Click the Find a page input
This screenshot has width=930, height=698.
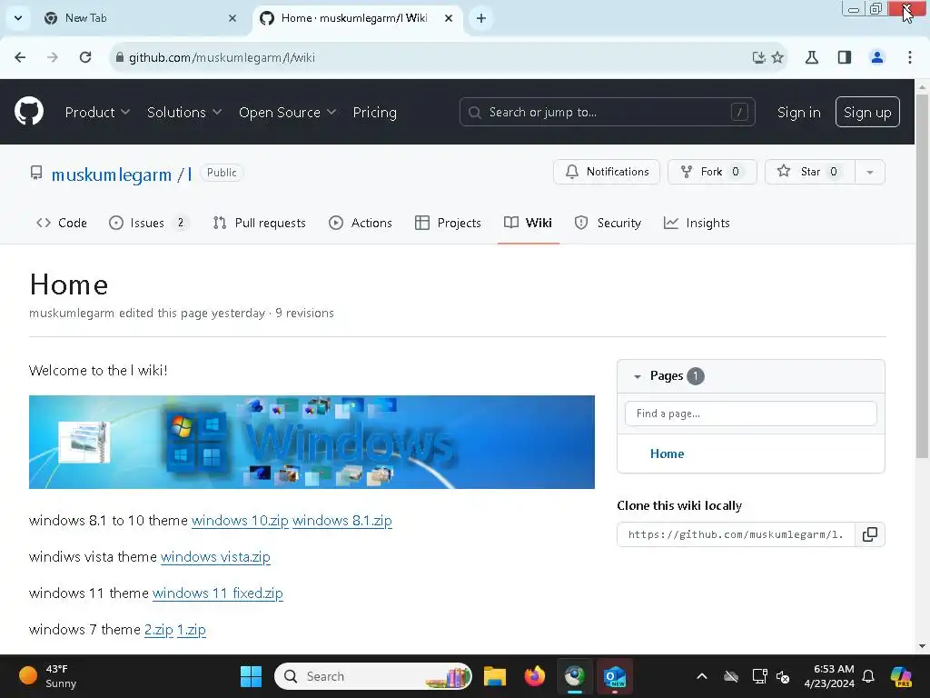(751, 414)
